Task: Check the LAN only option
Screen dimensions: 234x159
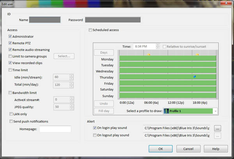Action: [11, 114]
